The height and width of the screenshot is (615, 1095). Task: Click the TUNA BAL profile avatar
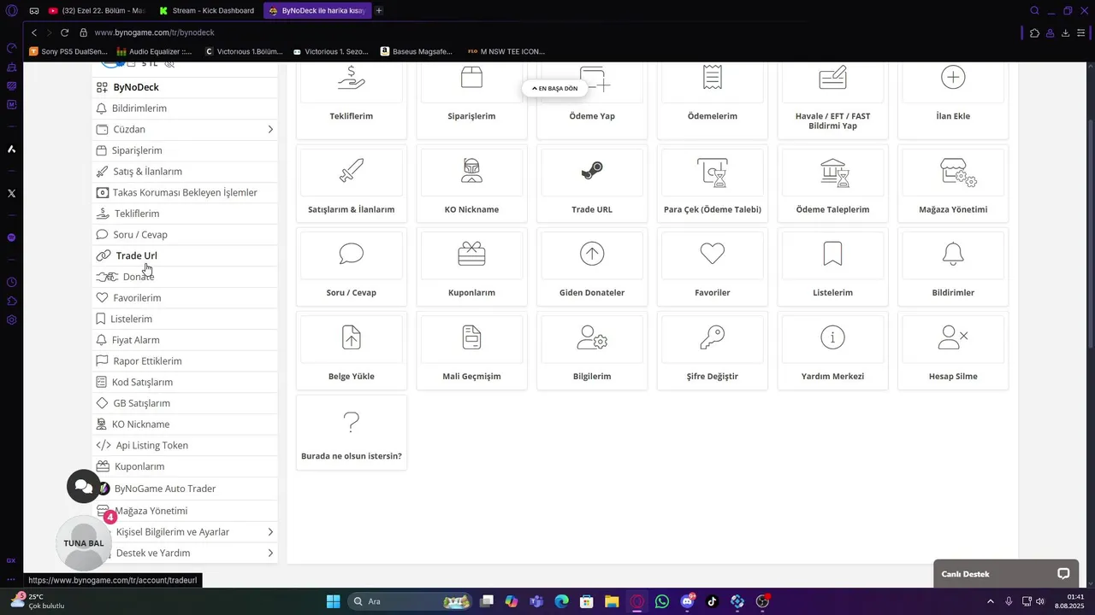coord(84,543)
